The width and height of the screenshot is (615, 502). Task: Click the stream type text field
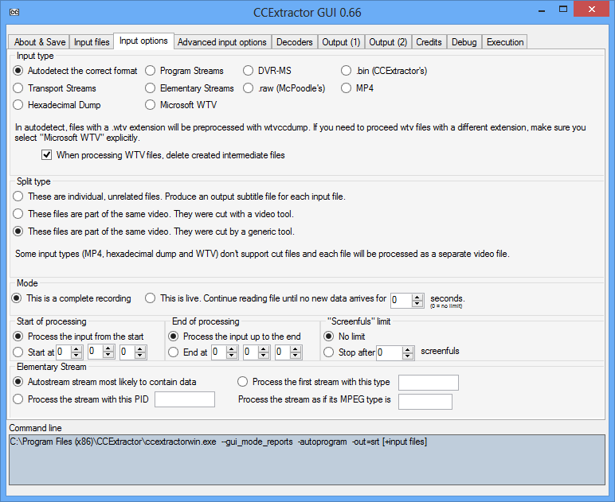tap(429, 383)
